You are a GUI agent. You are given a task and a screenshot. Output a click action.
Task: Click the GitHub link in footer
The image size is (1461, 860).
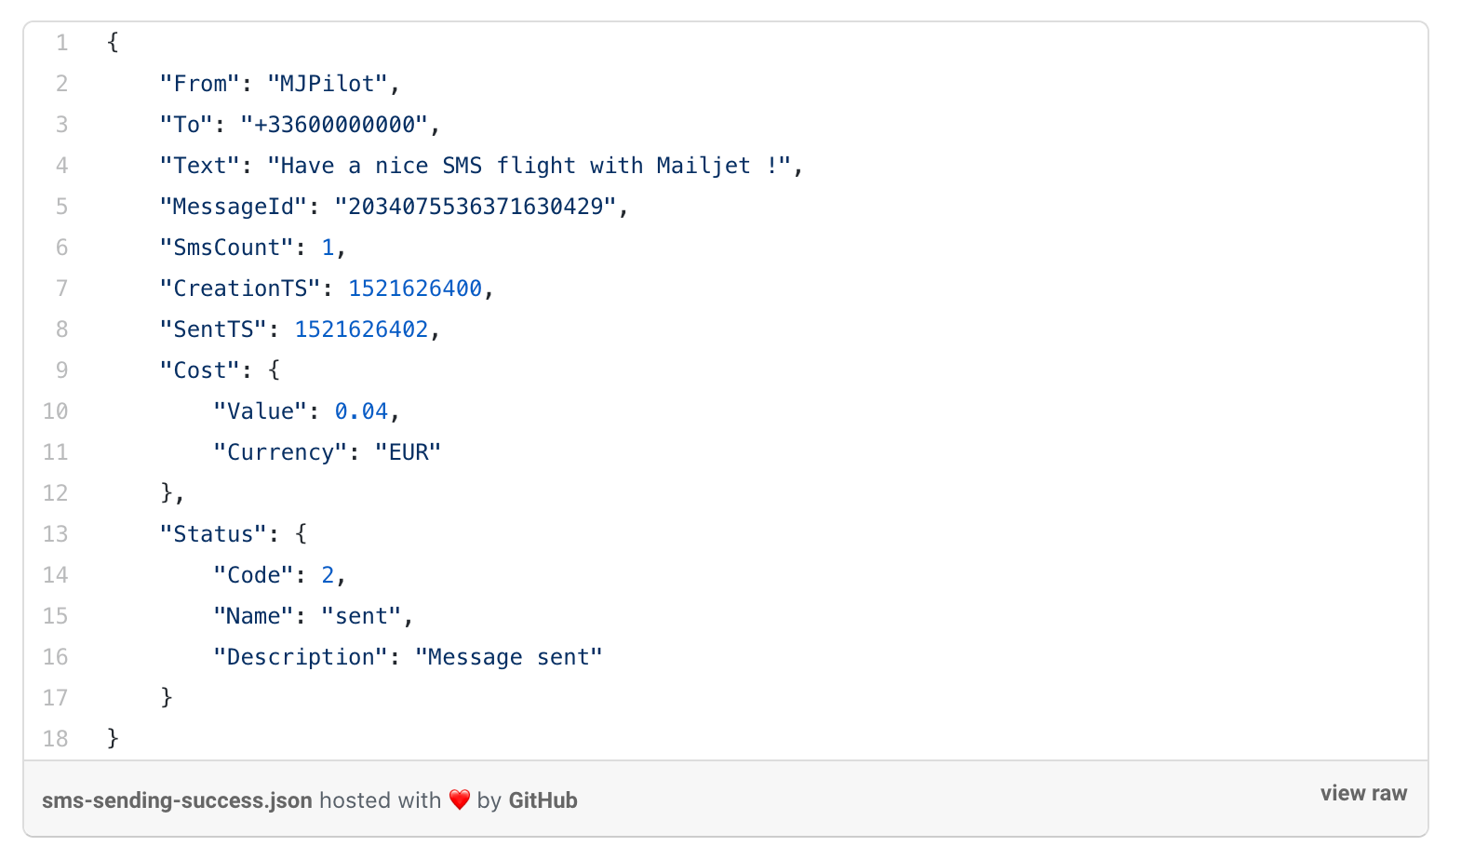coord(543,800)
